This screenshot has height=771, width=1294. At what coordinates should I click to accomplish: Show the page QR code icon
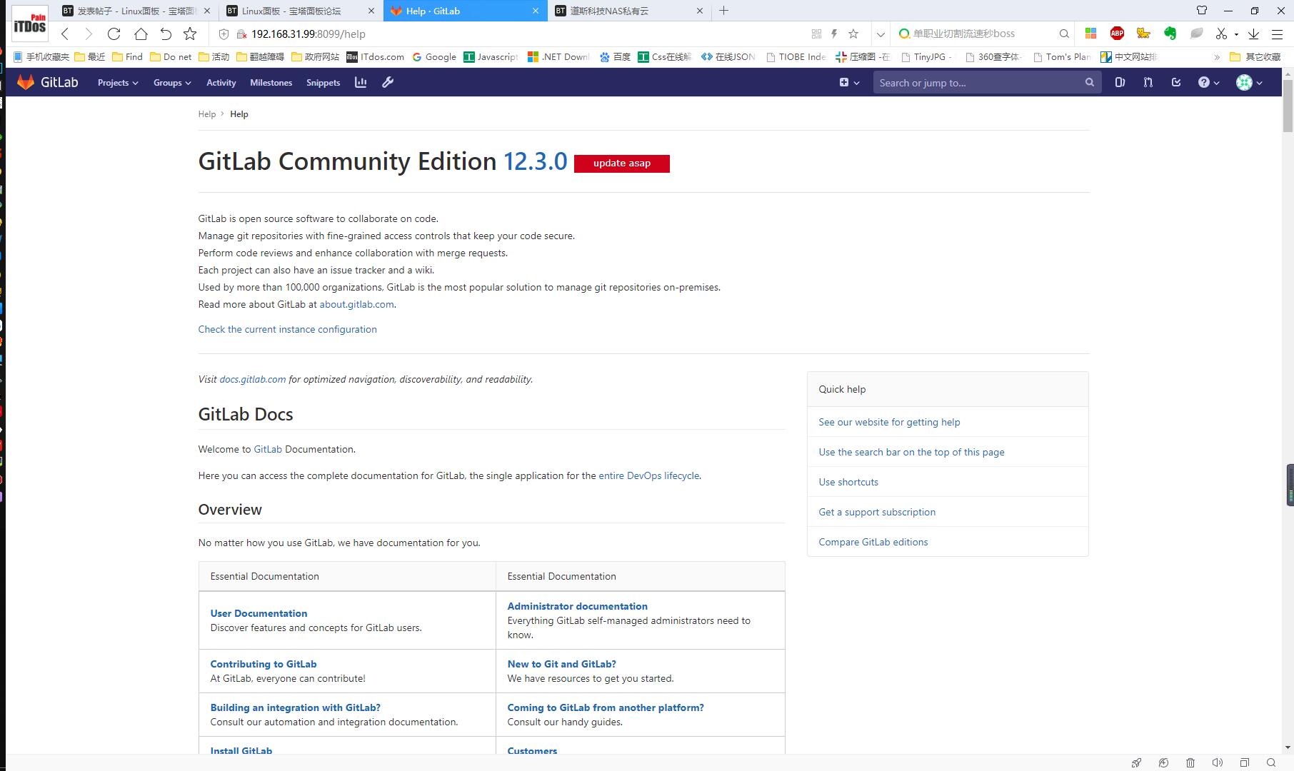point(816,34)
